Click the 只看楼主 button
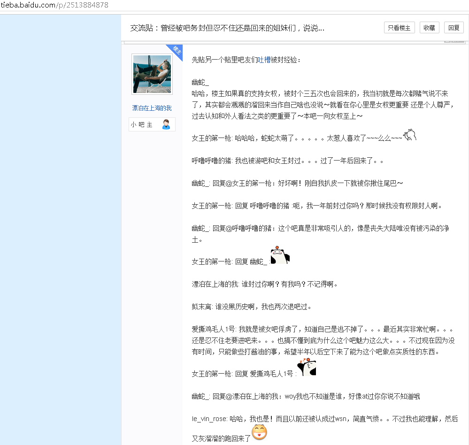469x445 pixels. (399, 27)
